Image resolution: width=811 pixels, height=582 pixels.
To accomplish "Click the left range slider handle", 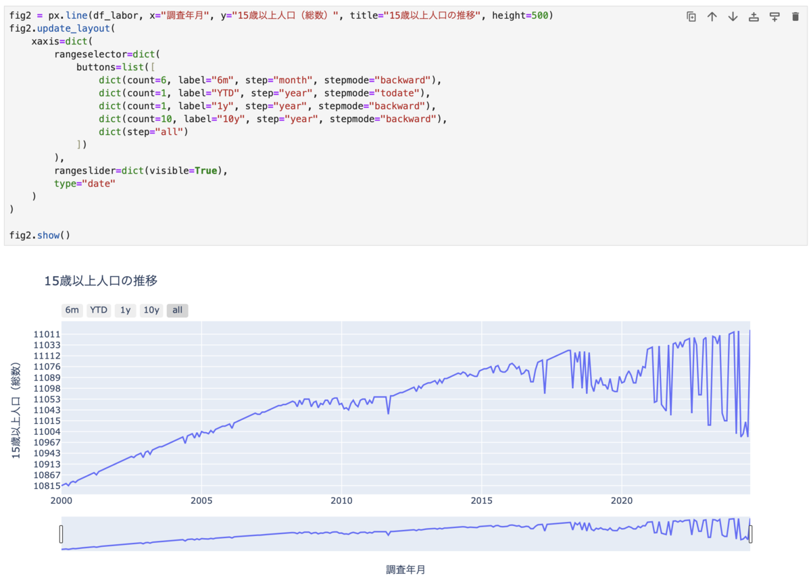I will click(x=61, y=534).
